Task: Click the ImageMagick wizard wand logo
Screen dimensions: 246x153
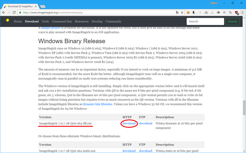Action: 6,21
